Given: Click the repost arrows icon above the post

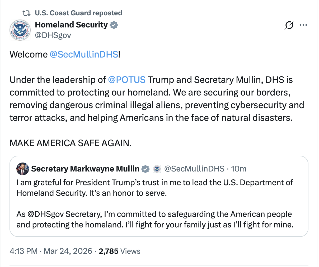Looking at the screenshot, I should pyautogui.click(x=26, y=13).
